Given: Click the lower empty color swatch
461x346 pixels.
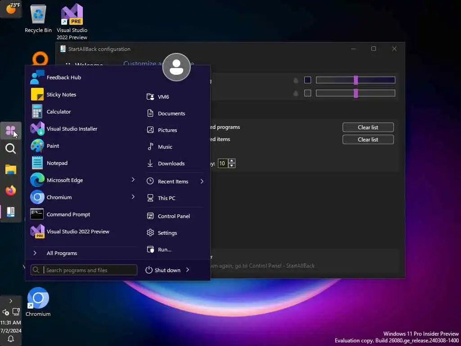Looking at the screenshot, I should click(x=307, y=93).
